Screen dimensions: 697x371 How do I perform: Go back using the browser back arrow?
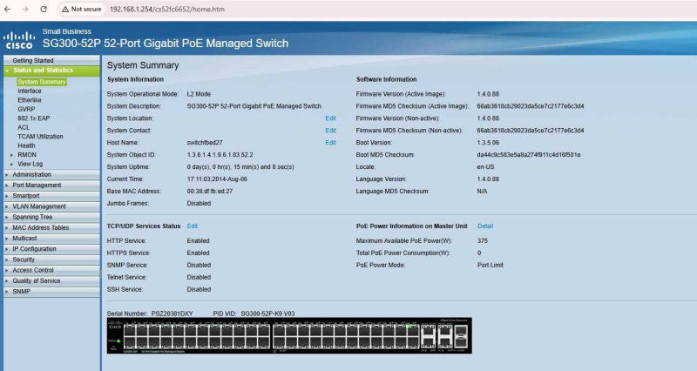pyautogui.click(x=7, y=9)
